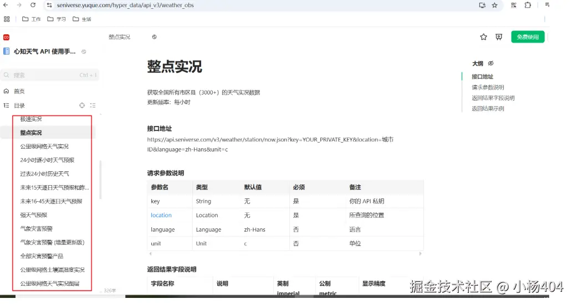573x304 pixels.
Task: Click the locate current document icon beside 目录
Action: pos(82,106)
